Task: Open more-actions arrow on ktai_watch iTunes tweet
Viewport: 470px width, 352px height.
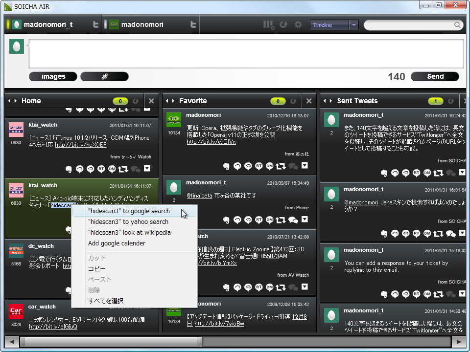Action: [147, 169]
